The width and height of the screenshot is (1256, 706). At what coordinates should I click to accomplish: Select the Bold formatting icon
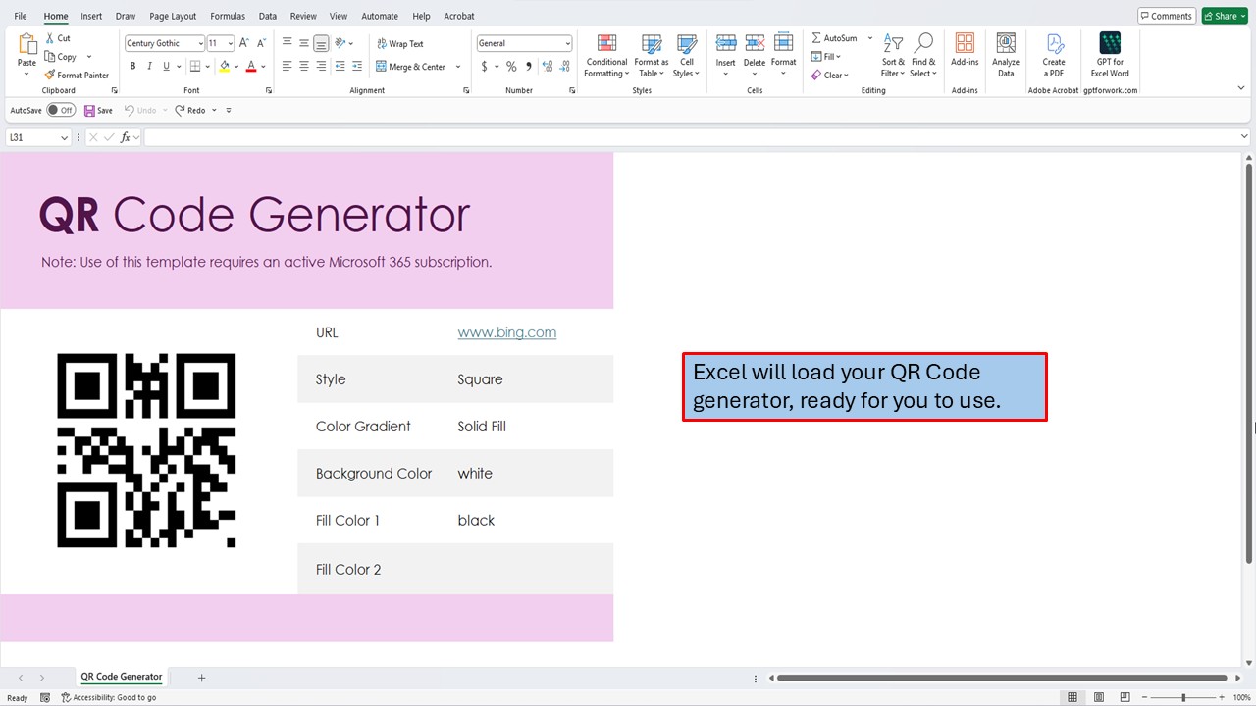[132, 66]
